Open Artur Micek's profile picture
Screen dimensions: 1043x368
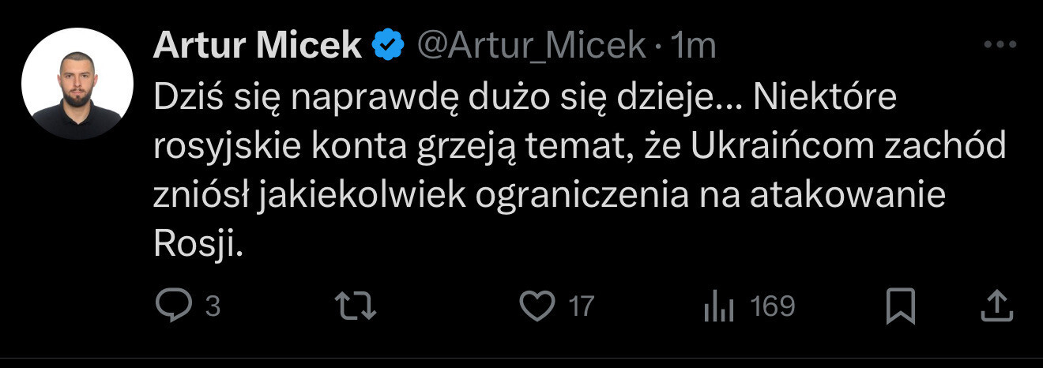(77, 84)
